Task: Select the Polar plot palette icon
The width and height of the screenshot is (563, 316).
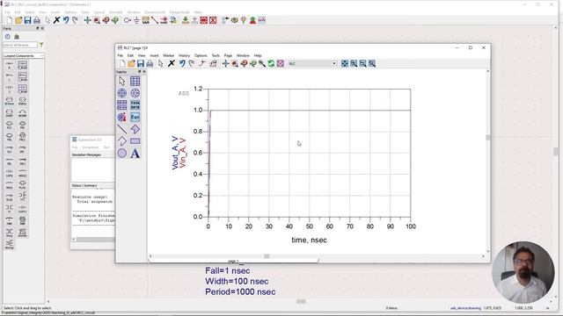Action: click(x=122, y=93)
